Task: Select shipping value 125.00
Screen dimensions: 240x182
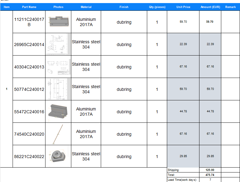Action: 210,170
